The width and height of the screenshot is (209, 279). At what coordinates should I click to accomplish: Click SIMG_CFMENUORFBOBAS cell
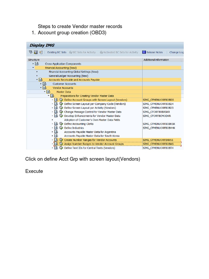pos(158,144)
